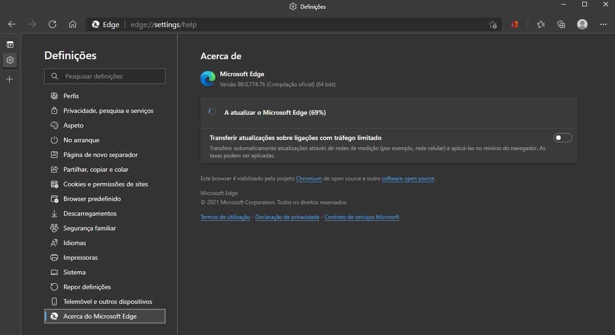Viewport: 615px width, 335px height.
Task: Click the 2021 Microsoft Corporation copyright text
Action: pos(274,202)
